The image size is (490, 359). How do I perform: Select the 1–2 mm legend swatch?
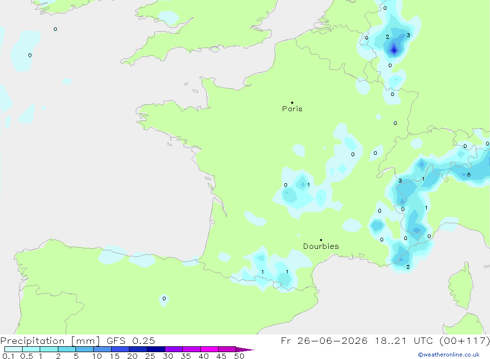pyautogui.click(x=49, y=349)
